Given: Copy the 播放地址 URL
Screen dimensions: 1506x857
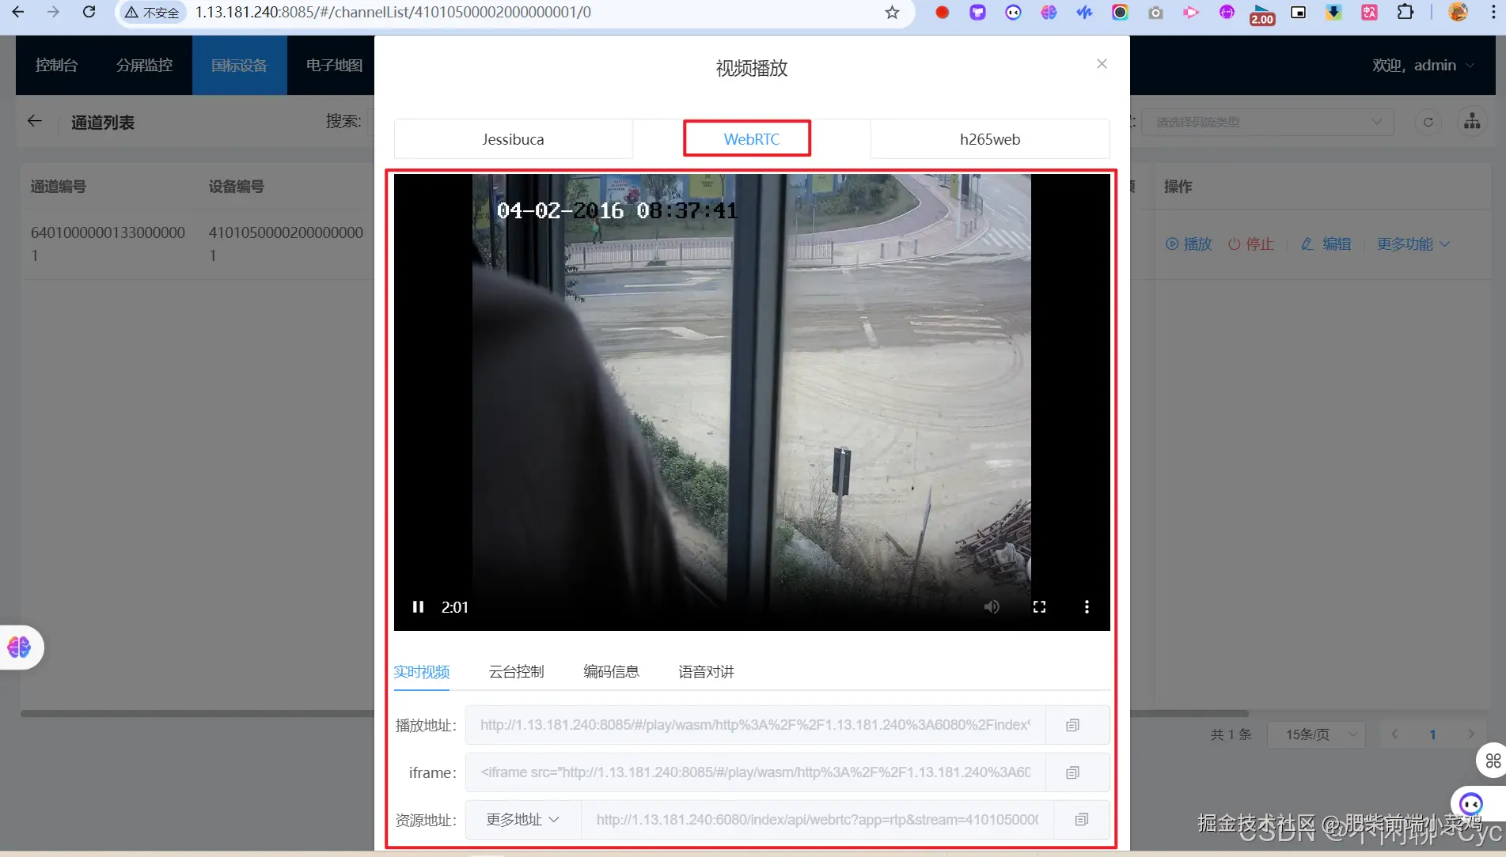Looking at the screenshot, I should click(x=1072, y=725).
